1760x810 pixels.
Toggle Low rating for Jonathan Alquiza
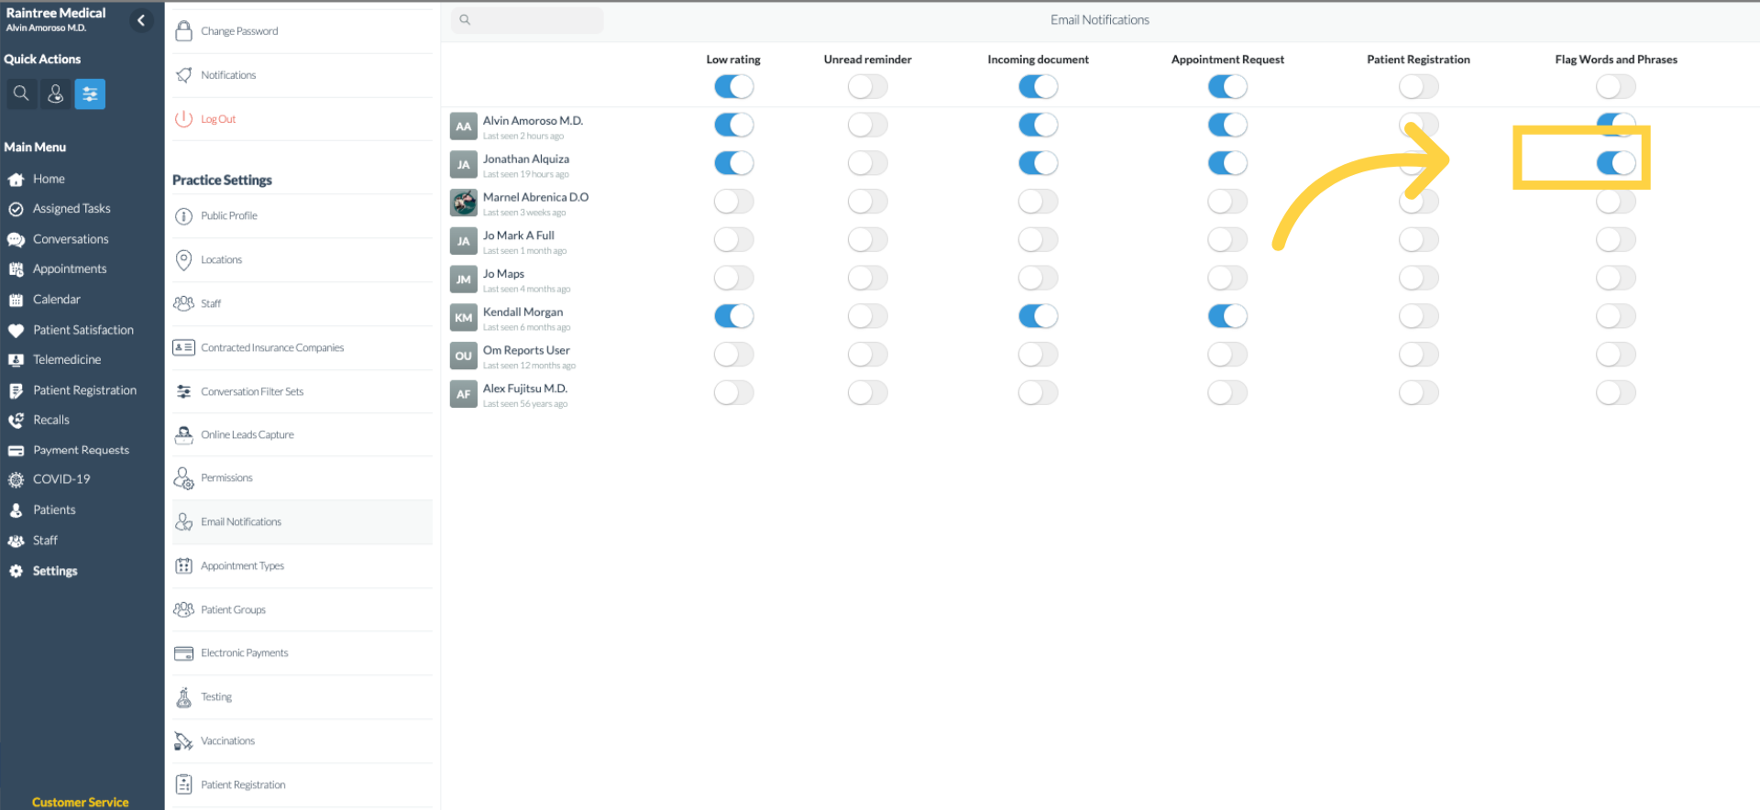pos(733,163)
